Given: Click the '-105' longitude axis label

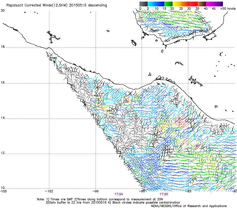Looking at the screenshot, I should 3,191.
